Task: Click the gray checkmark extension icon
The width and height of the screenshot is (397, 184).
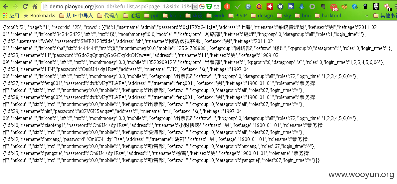Action: (x=238, y=7)
